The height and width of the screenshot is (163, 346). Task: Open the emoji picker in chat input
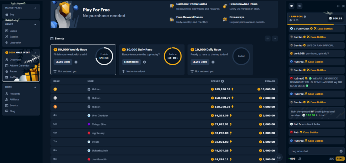click(341, 151)
